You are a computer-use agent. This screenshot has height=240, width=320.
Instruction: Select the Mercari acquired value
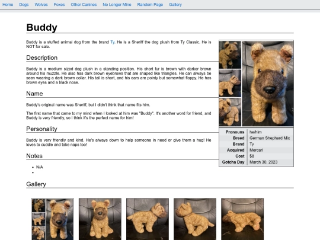256,150
